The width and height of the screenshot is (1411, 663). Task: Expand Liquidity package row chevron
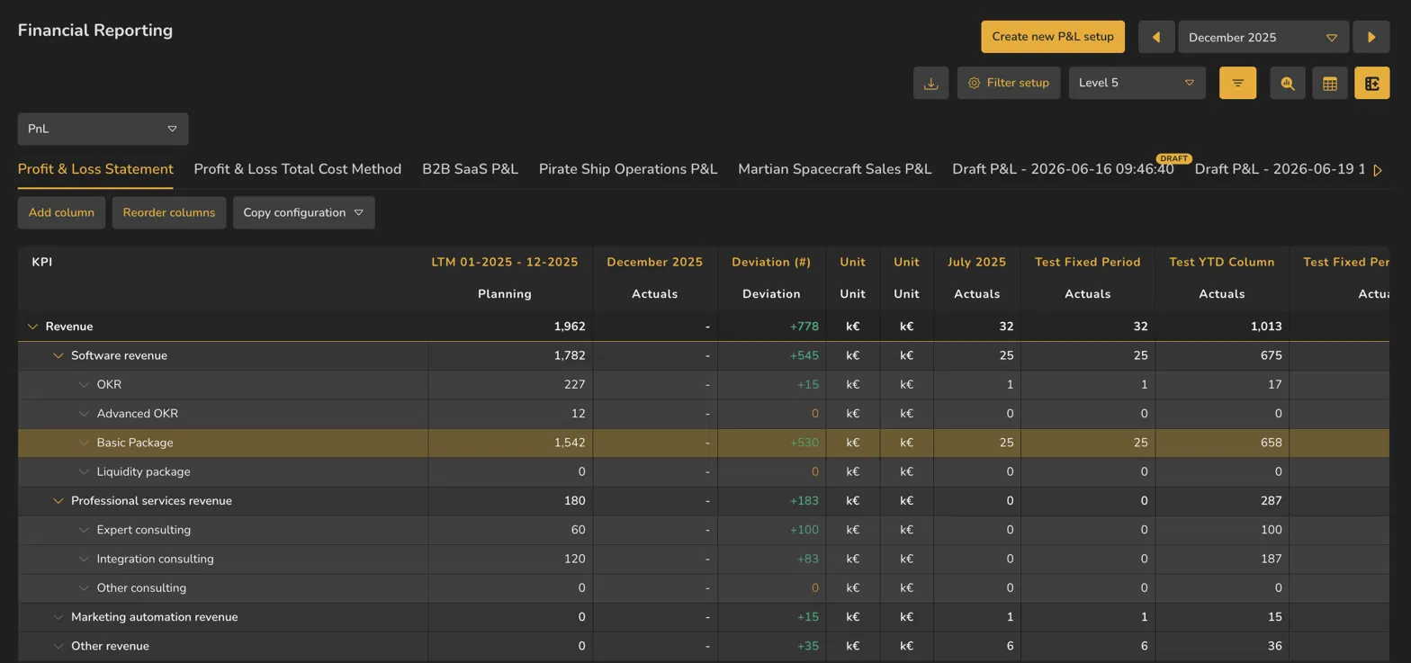pyautogui.click(x=84, y=471)
